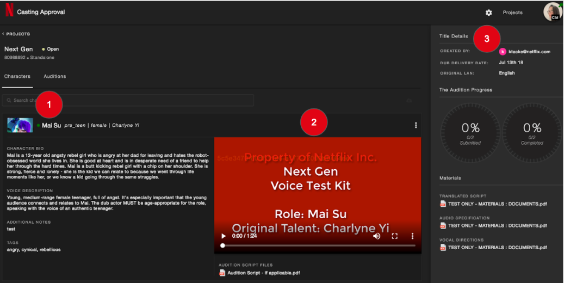Switch to the Auditions tab
Screen dimensions: 564x283
point(55,76)
